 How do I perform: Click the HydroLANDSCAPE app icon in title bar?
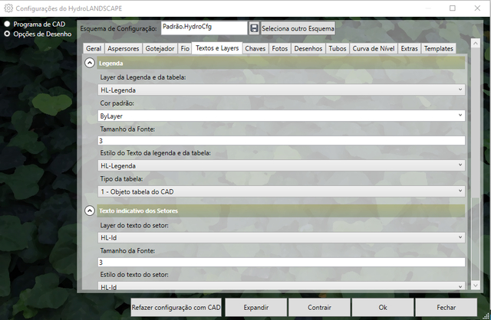(8, 8)
